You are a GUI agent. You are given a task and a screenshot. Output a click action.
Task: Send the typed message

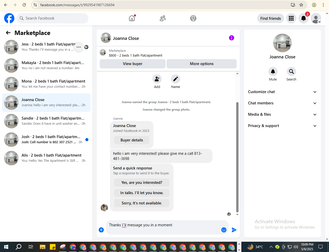(x=234, y=230)
